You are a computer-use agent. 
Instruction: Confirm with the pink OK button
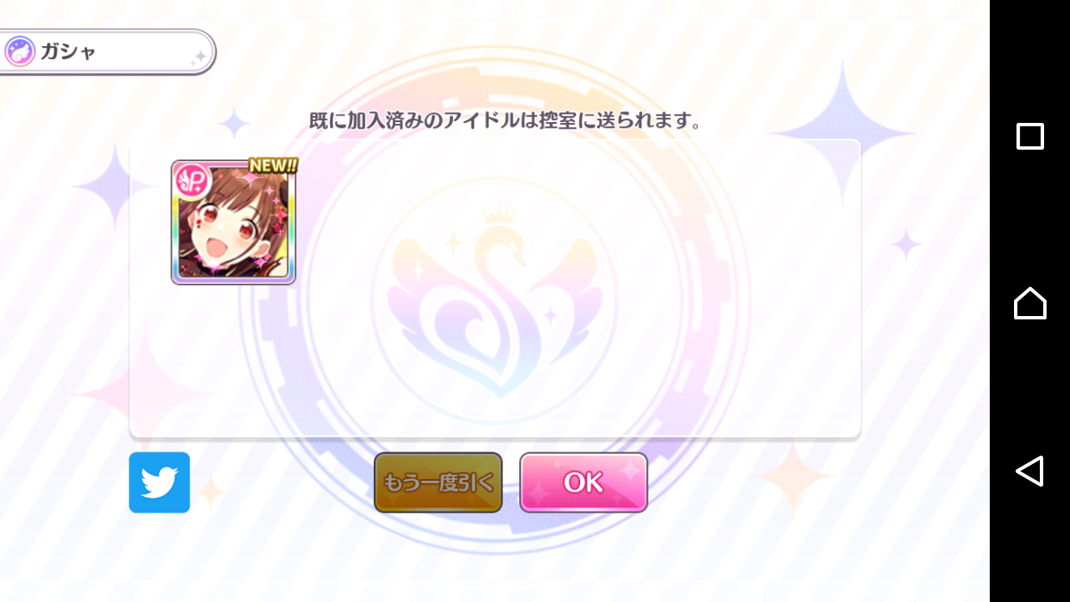[583, 482]
